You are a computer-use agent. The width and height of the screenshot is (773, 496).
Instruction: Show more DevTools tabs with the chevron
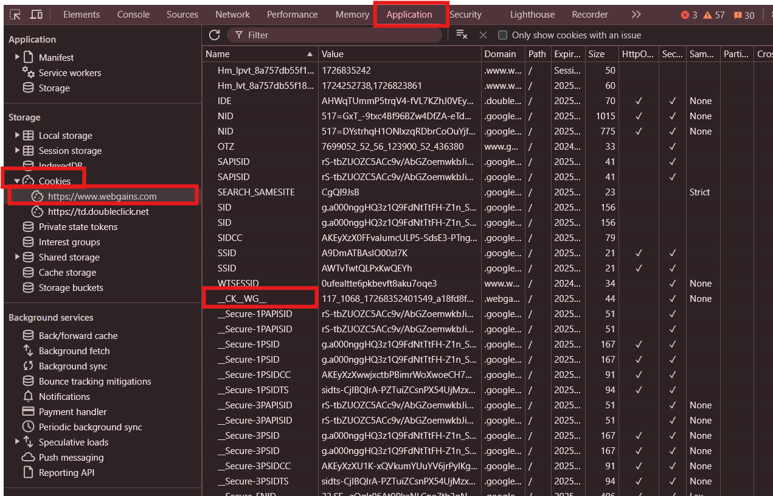636,15
